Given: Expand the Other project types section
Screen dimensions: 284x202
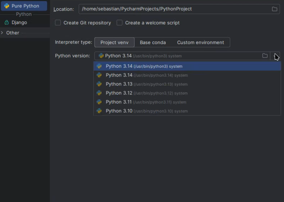Looking at the screenshot, I should (2, 33).
